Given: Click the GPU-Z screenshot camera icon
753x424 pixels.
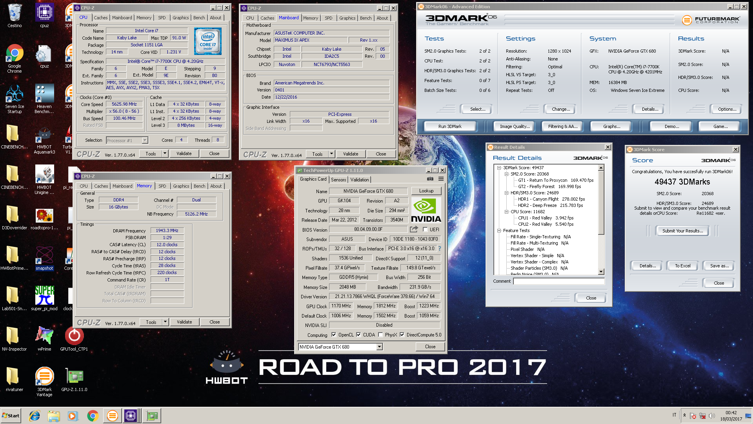Looking at the screenshot, I should point(430,179).
